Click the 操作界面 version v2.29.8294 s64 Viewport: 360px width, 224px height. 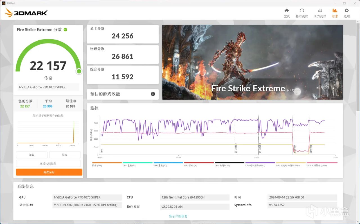[x=194, y=207]
